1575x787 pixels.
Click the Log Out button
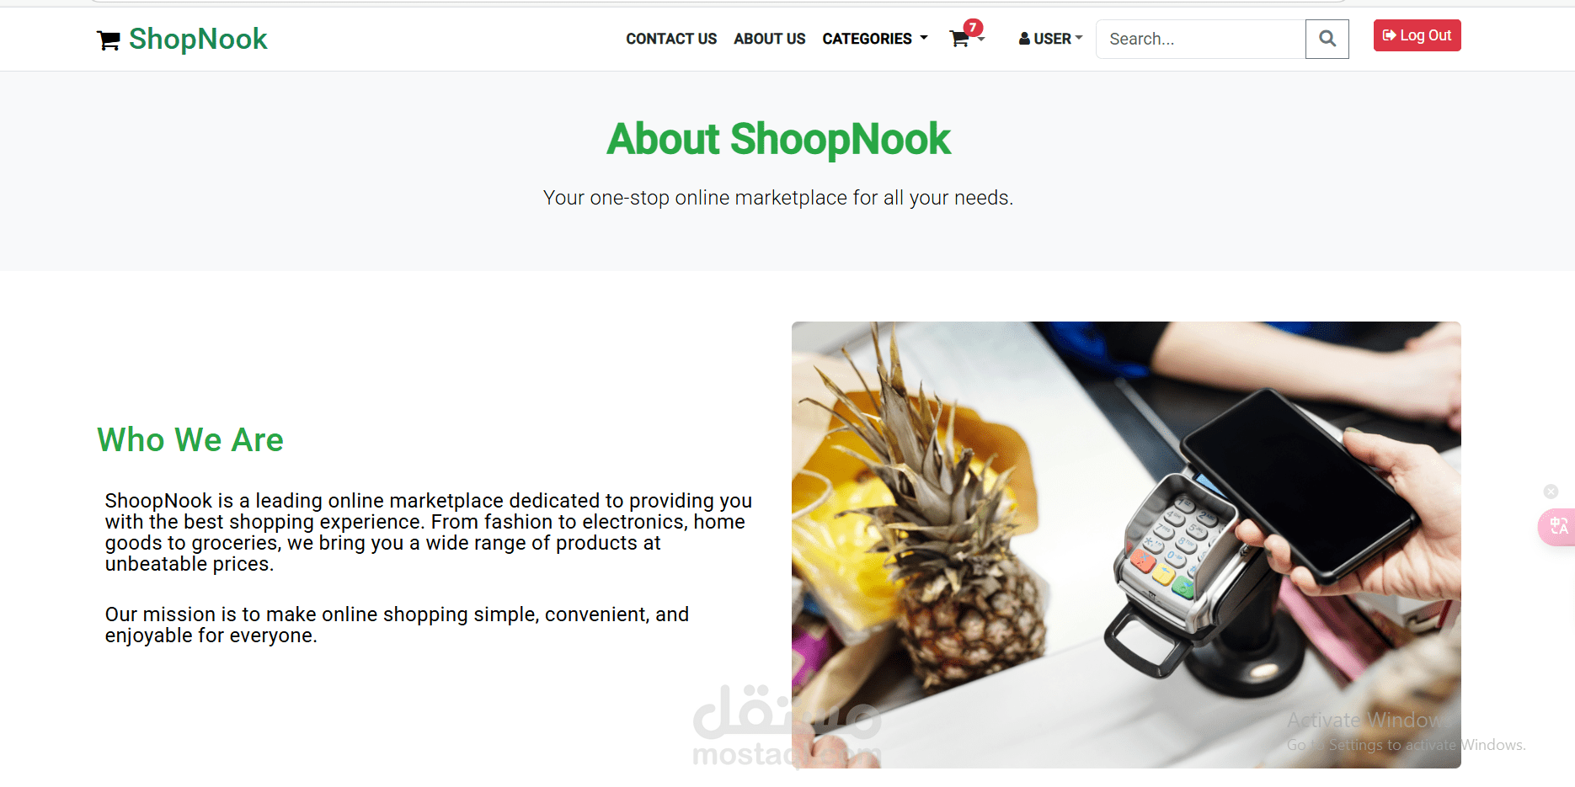1417,35
